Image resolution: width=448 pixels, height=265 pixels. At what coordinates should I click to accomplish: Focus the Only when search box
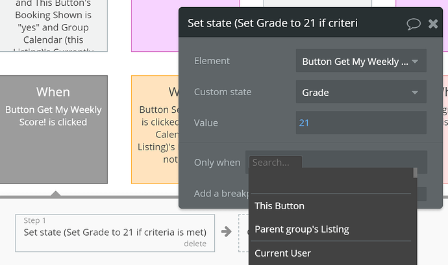tap(275, 163)
